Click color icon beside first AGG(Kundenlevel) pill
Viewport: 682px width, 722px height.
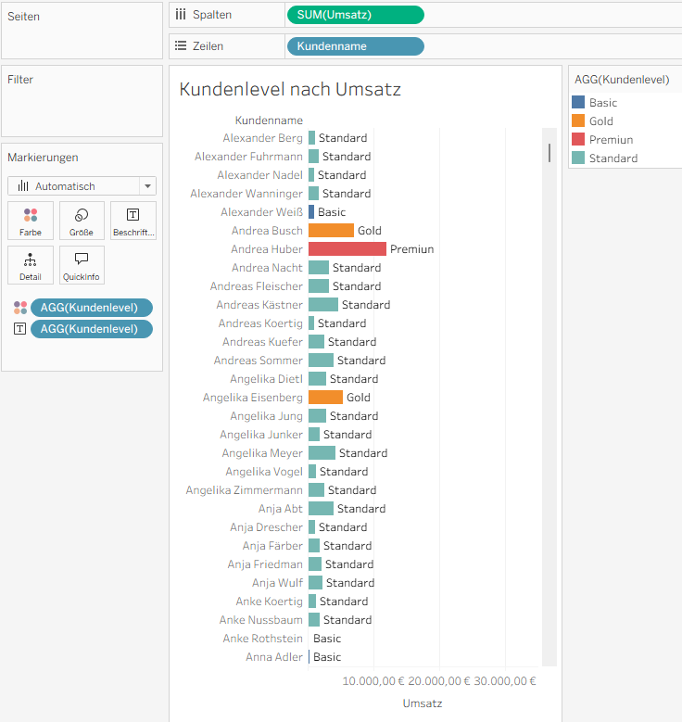click(x=20, y=308)
